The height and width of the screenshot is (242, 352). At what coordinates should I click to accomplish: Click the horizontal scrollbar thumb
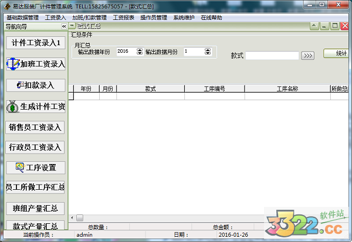click(80, 218)
